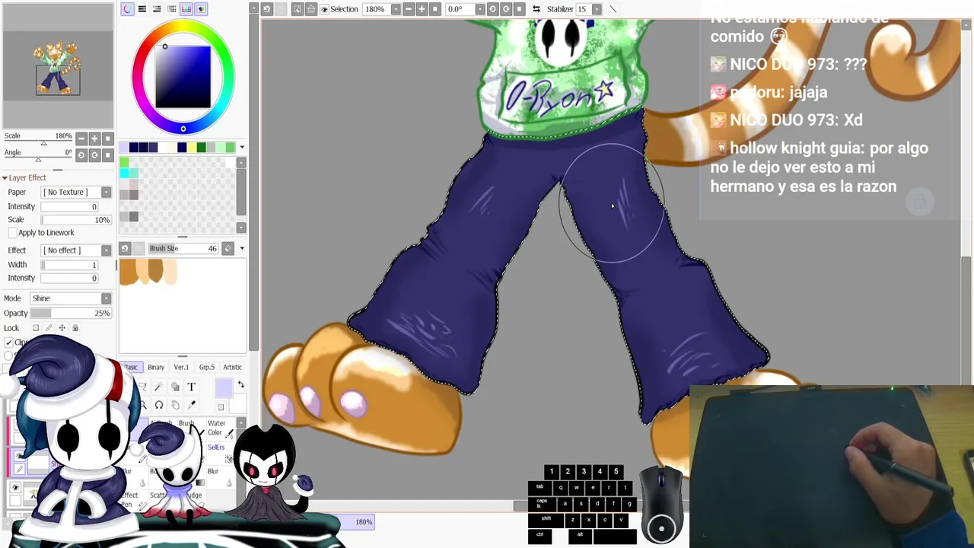Switch to the Artistic tool tab
974x548 pixels.
point(232,367)
